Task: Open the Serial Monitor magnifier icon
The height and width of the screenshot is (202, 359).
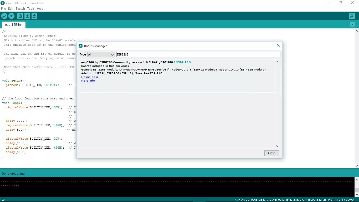Action: coord(352,16)
